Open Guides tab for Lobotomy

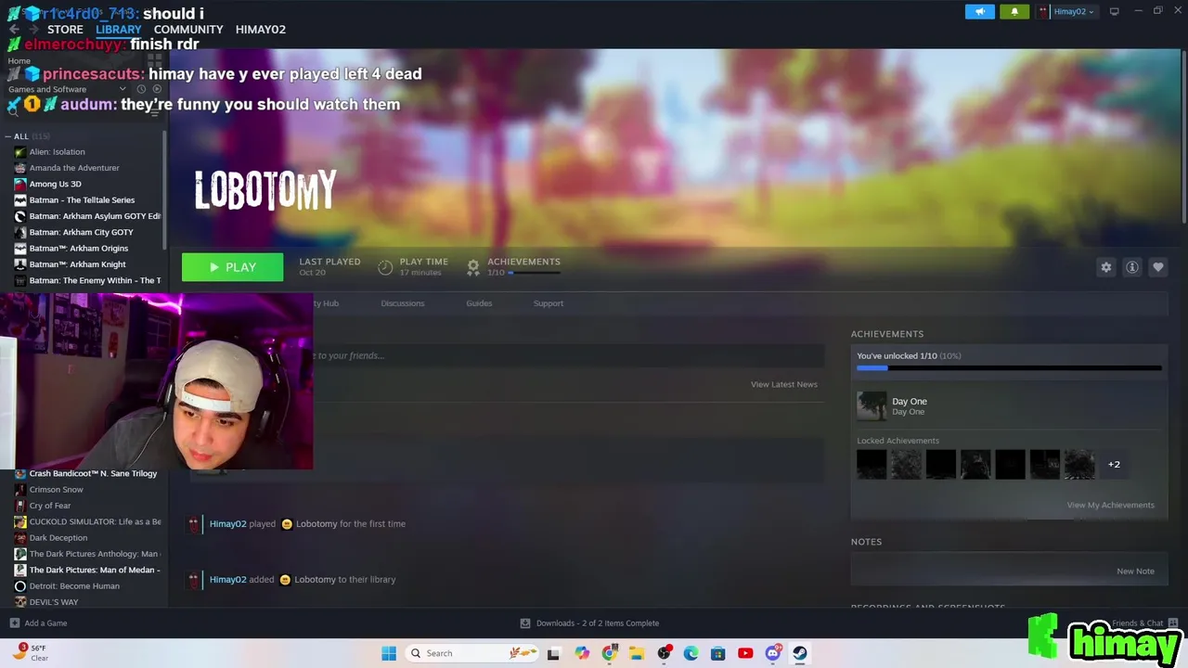(479, 303)
